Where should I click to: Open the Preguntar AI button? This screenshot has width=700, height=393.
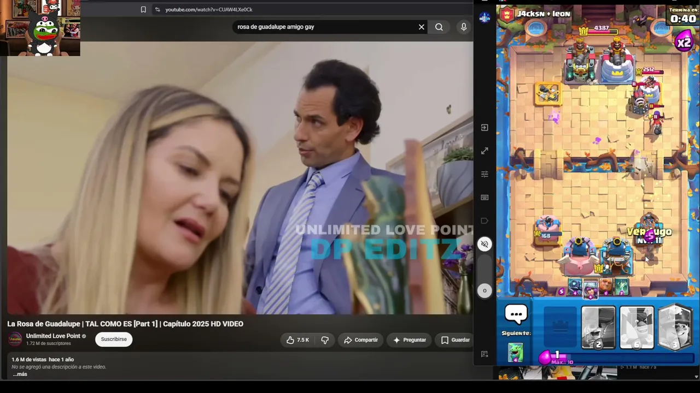click(409, 340)
